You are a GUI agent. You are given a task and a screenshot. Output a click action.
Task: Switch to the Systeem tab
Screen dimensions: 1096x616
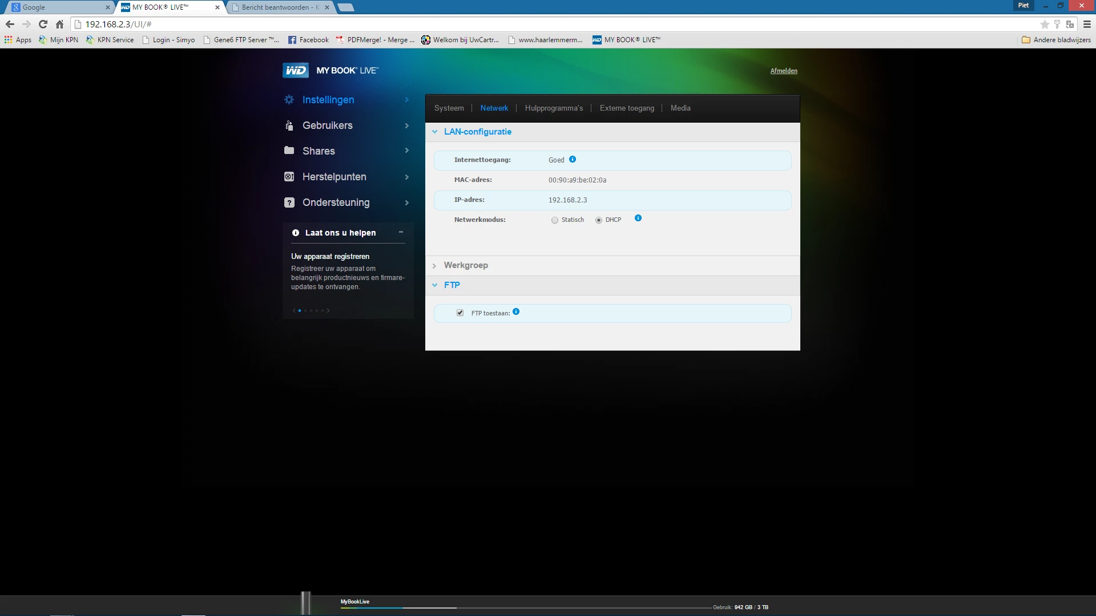(x=449, y=108)
